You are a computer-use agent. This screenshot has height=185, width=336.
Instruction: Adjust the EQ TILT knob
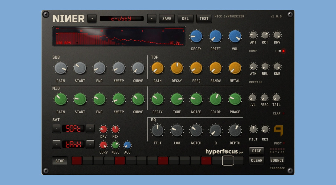[157, 130]
